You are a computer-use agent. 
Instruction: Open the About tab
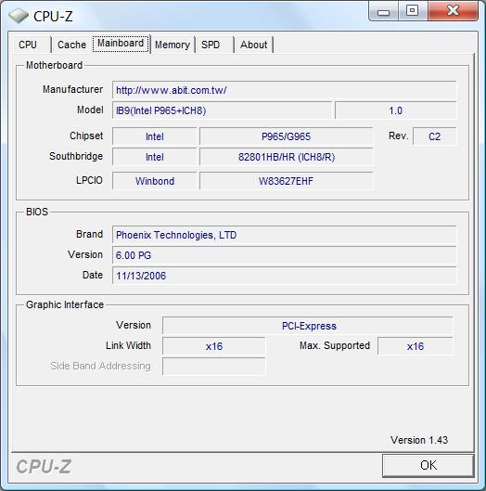click(254, 45)
